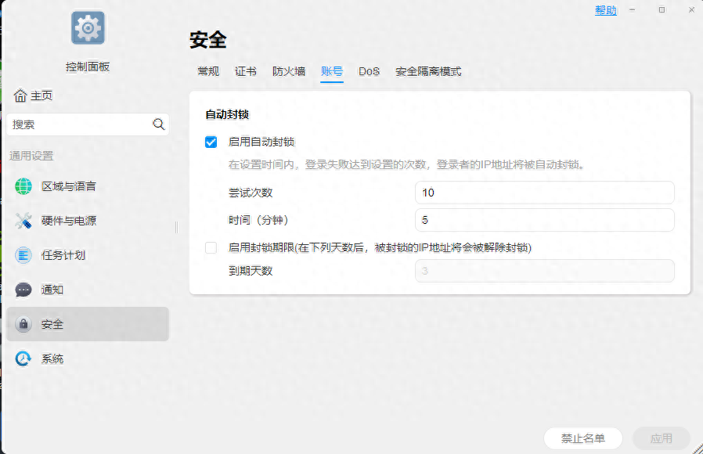Disable the 启用自动封锁 checkbox
Viewport: 703px width, 454px height.
pos(210,142)
